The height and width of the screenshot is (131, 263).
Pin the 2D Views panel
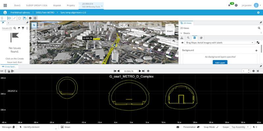(261, 23)
